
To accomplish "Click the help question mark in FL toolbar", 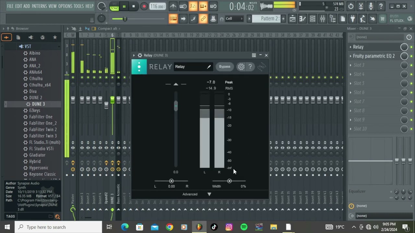I will pos(381,6).
